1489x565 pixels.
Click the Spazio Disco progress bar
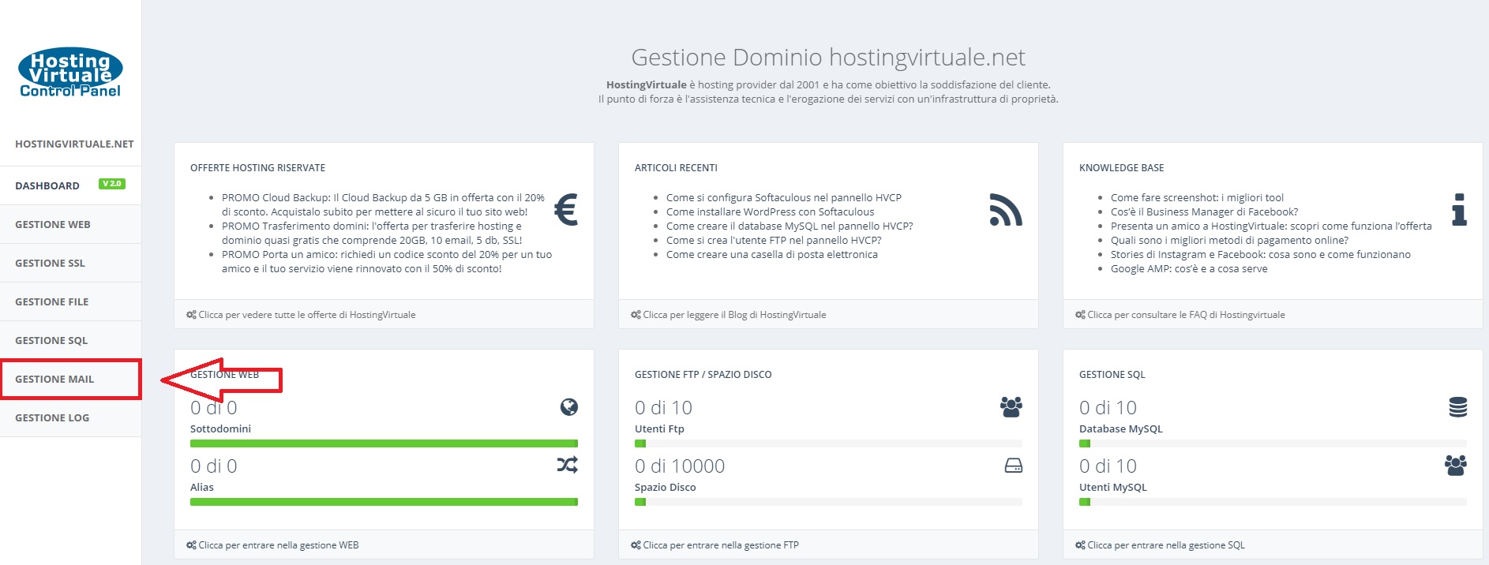point(828,502)
